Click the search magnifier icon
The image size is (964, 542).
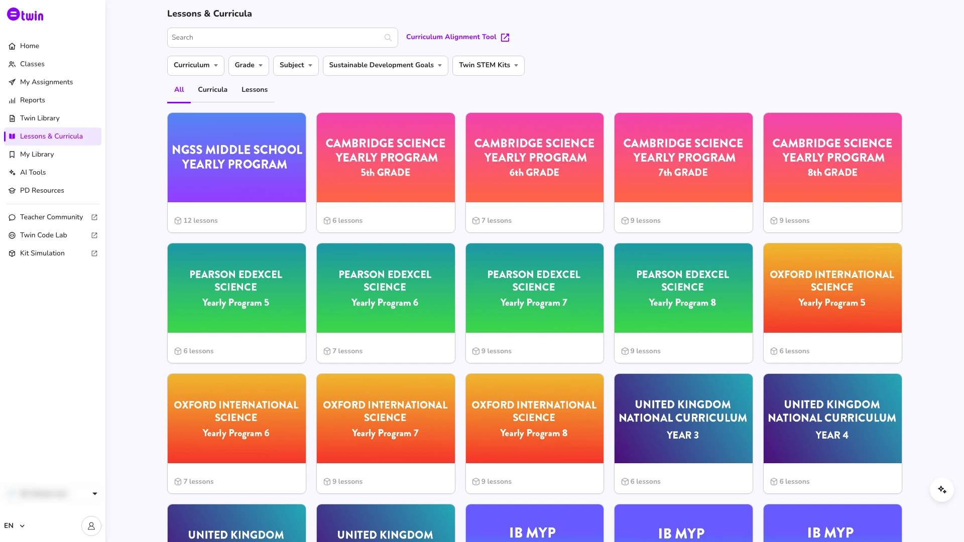388,38
